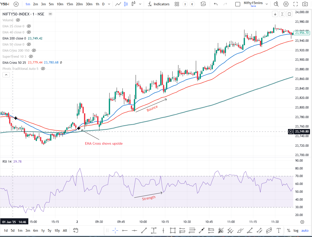Open the Nifty15mins layout dropdown
This screenshot has height=237, width=312.
point(266,4)
